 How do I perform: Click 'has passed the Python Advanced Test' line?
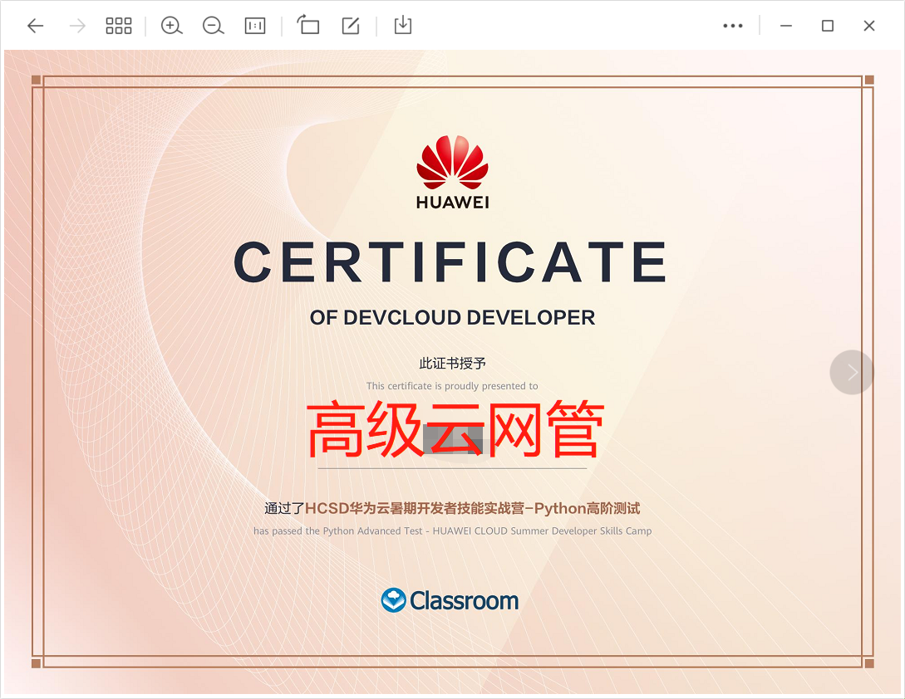tap(452, 530)
